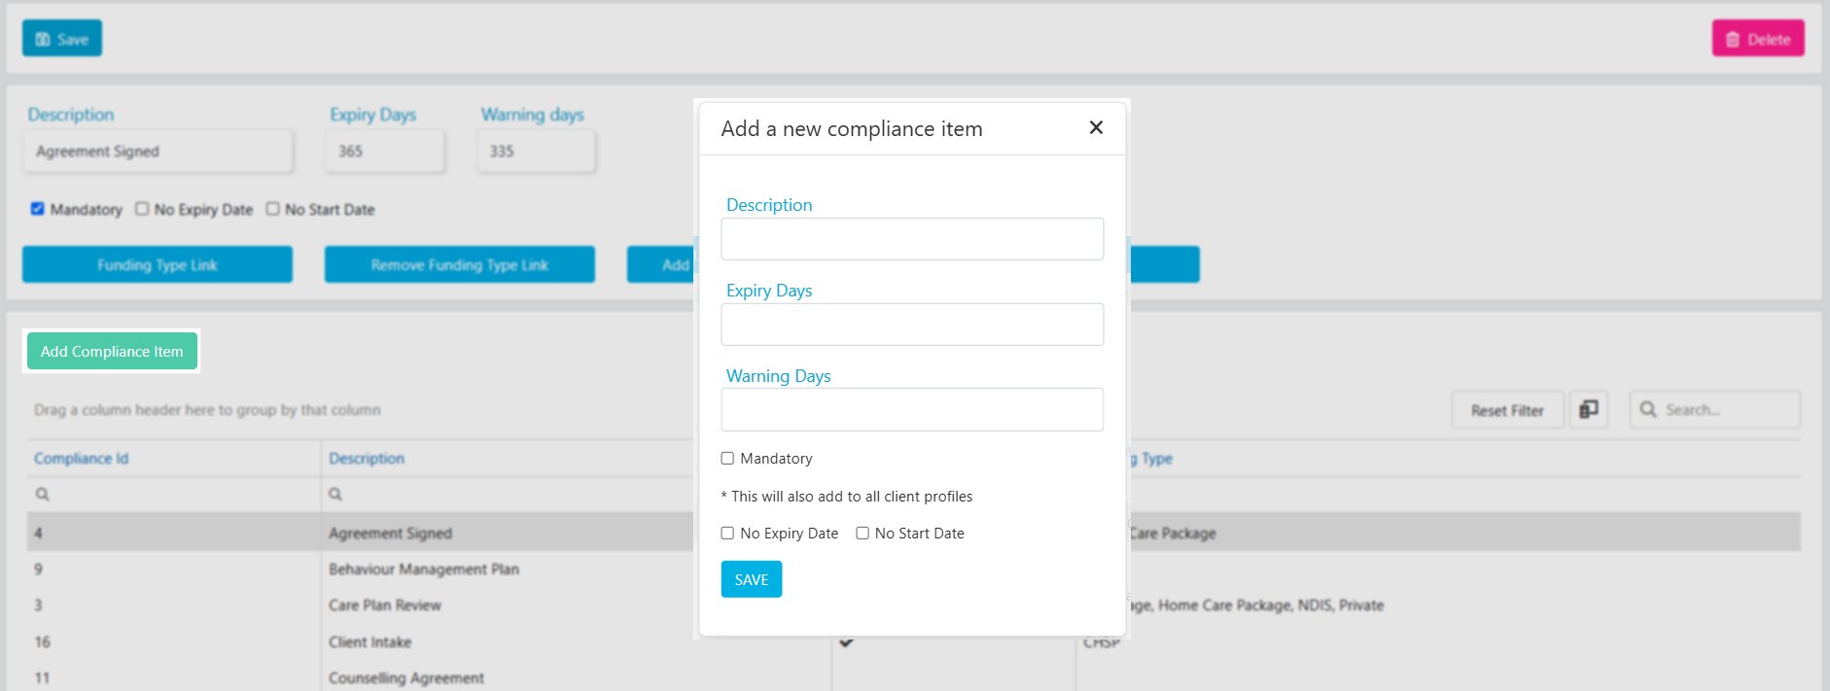The image size is (1830, 691).
Task: Click Remove Funding Type Link button
Action: tap(460, 264)
